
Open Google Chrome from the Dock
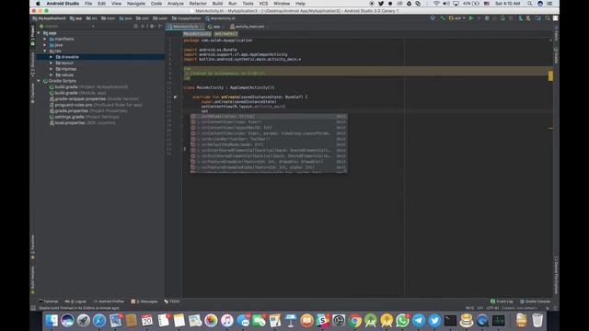pos(354,321)
